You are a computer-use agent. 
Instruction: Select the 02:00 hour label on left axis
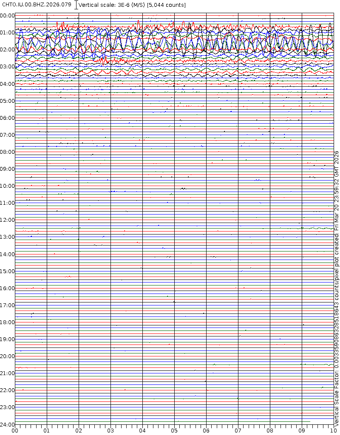pos(7,50)
